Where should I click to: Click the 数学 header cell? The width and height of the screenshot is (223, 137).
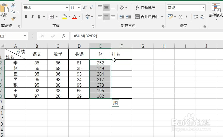[58, 54]
